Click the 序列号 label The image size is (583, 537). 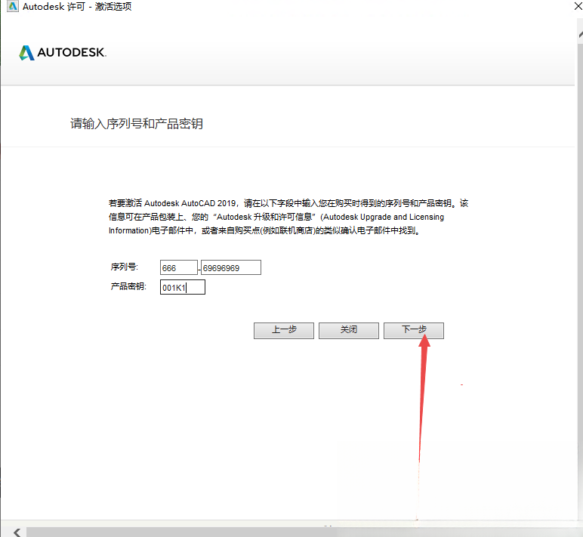[x=124, y=267]
